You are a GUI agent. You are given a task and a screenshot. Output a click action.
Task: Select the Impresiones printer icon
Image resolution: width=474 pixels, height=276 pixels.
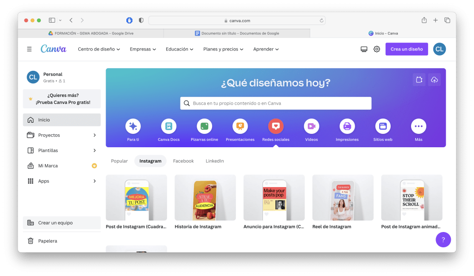[x=347, y=126]
